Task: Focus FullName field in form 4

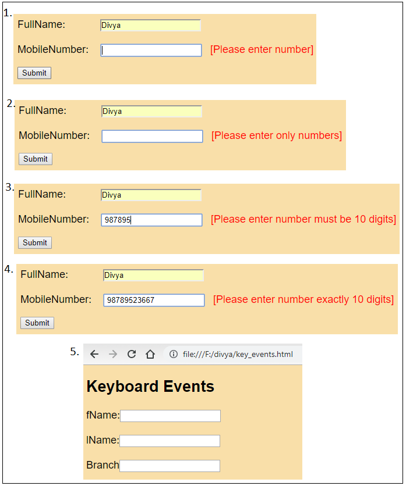Action: [153, 275]
